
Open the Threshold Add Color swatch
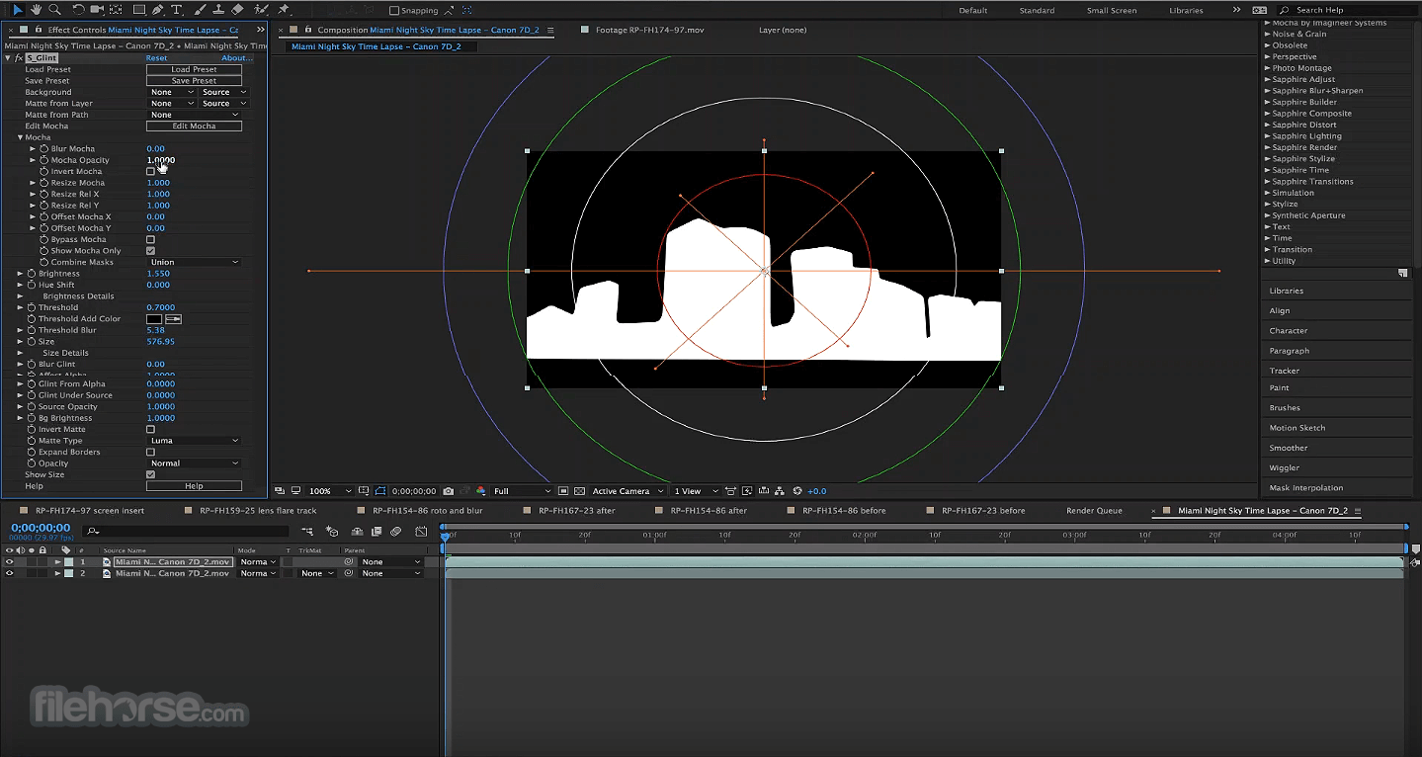154,319
